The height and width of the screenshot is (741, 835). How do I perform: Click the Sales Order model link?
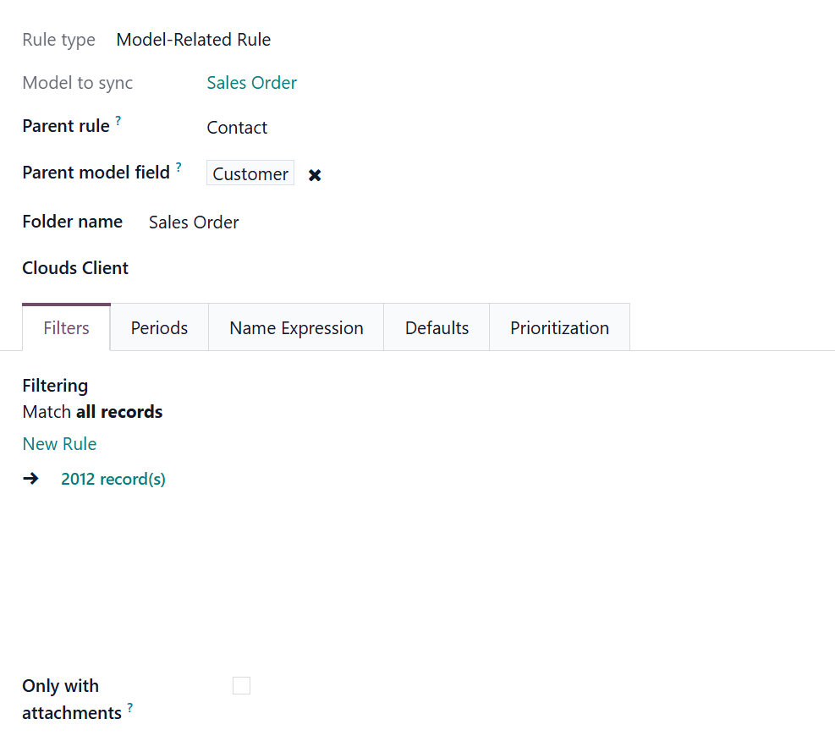click(x=251, y=83)
